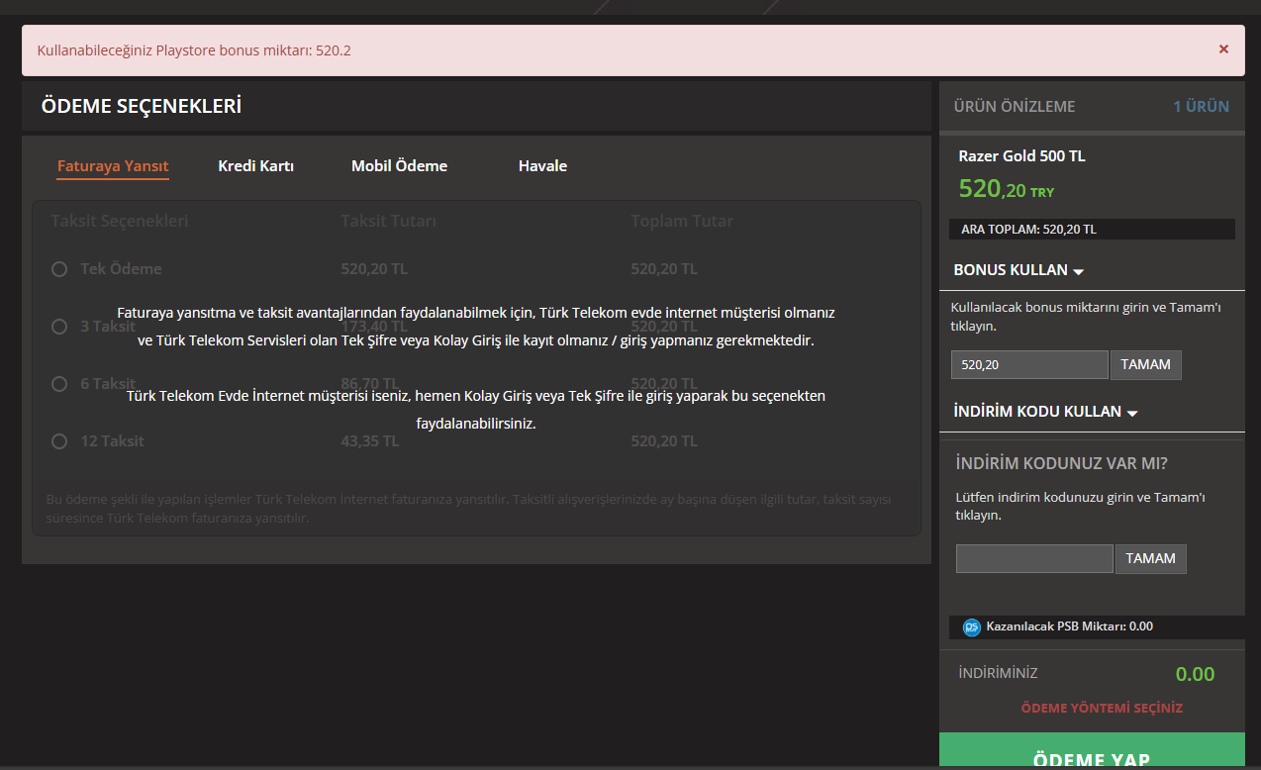Screen dimensions: 1261x770
Task: Click the İNDİRİMİNİZ 0.00 value
Action: tap(1195, 674)
